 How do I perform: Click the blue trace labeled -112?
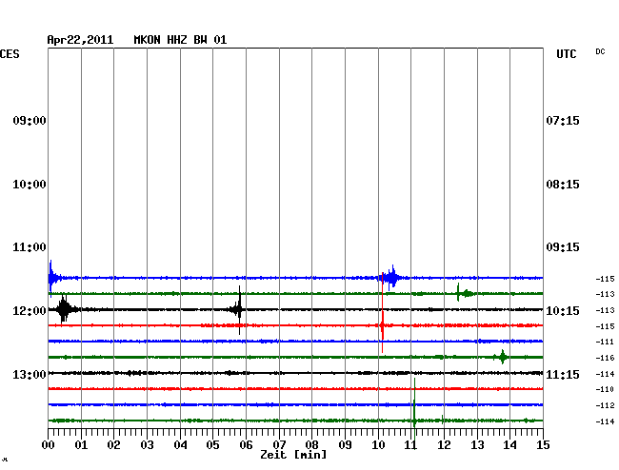(x=295, y=404)
